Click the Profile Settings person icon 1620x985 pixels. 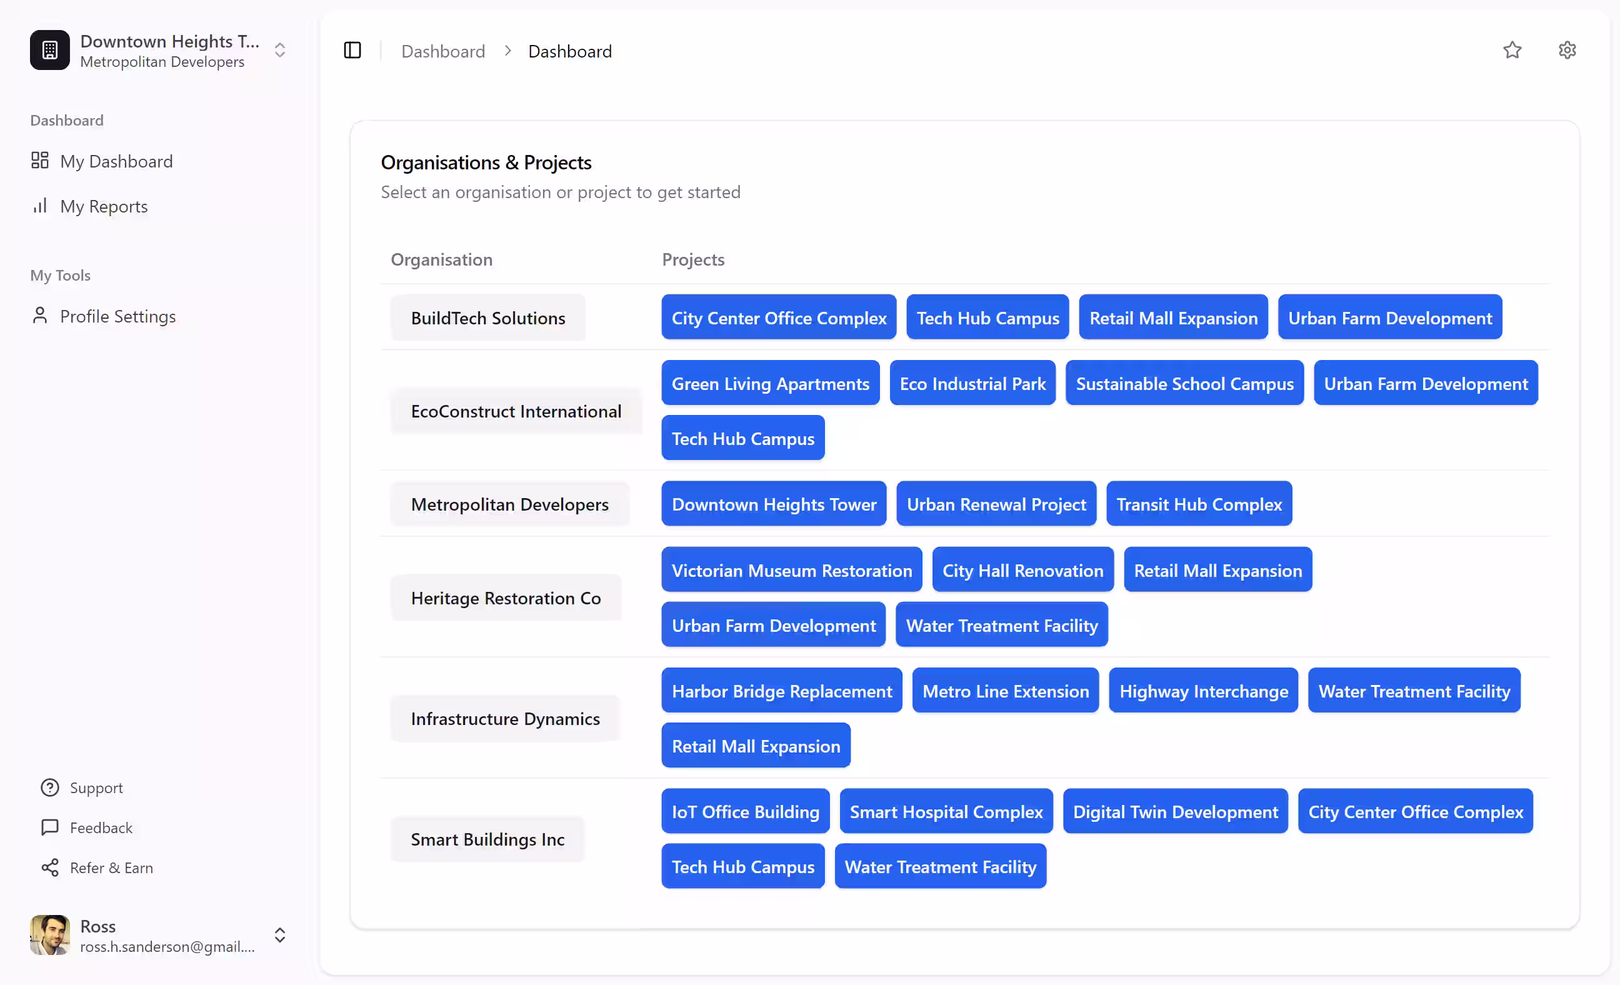coord(40,316)
